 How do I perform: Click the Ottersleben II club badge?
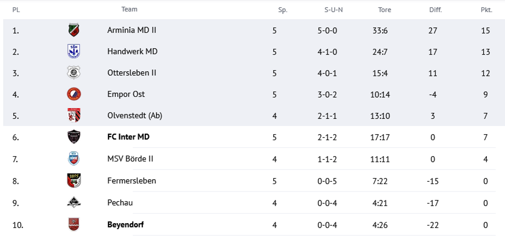[x=74, y=73]
